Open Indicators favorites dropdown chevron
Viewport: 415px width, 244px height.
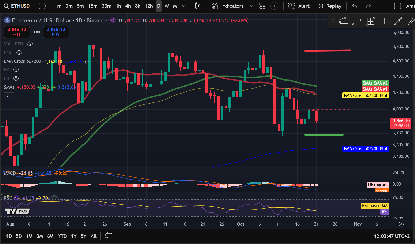click(251, 6)
